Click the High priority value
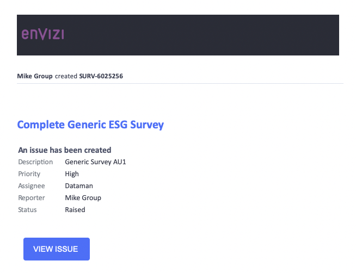The image size is (356, 273). tap(72, 174)
